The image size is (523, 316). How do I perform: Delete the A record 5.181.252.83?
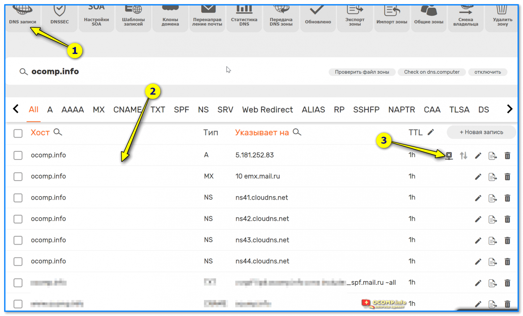(x=507, y=156)
